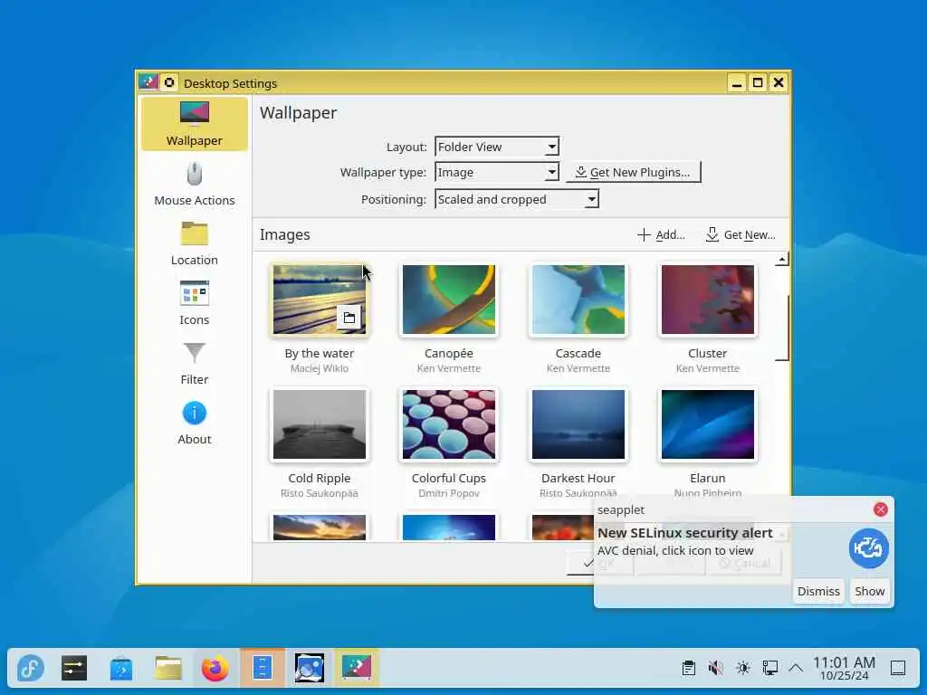Click the wallpaper list scrollbar handle

pos(783,328)
